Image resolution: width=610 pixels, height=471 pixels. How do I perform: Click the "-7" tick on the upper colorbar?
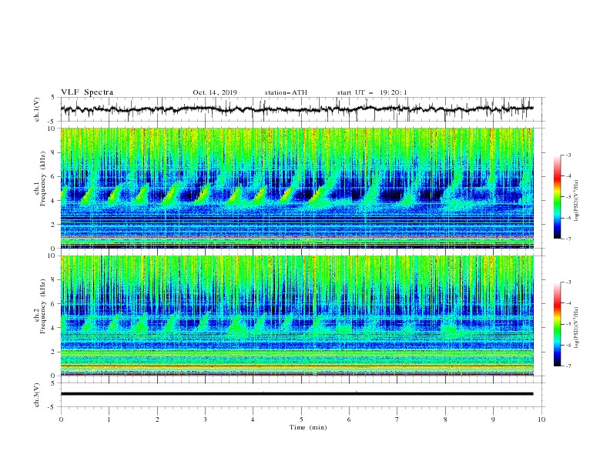pos(568,239)
